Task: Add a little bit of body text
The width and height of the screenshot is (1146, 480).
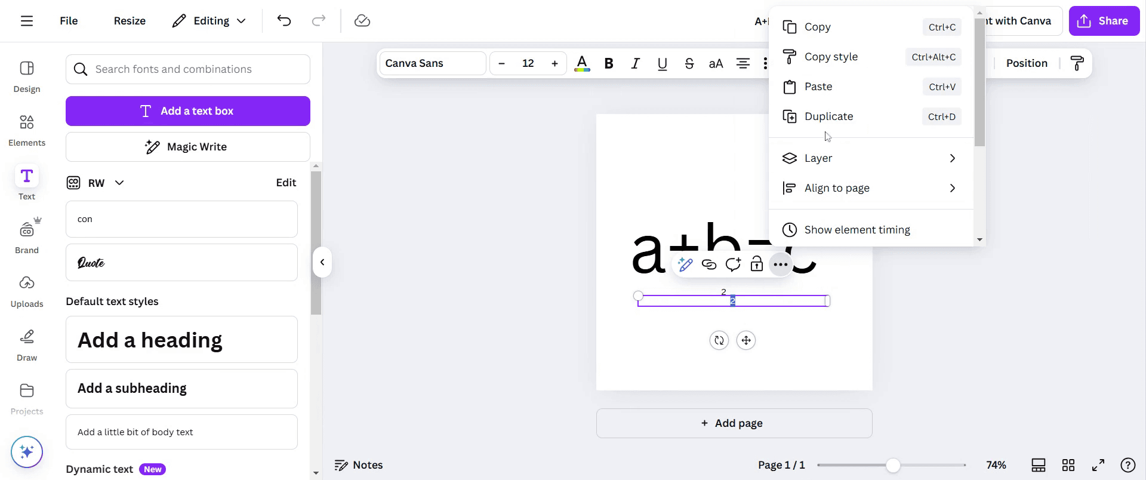Action: (181, 432)
